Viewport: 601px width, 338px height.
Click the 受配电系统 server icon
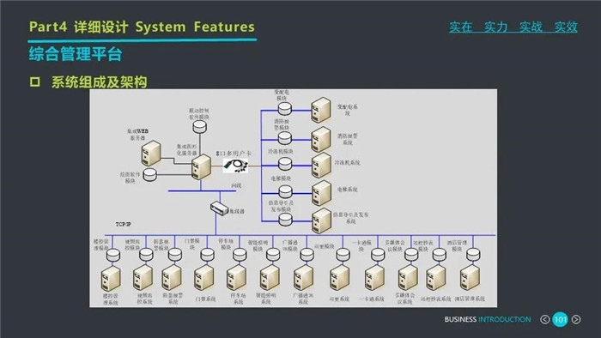(x=321, y=111)
